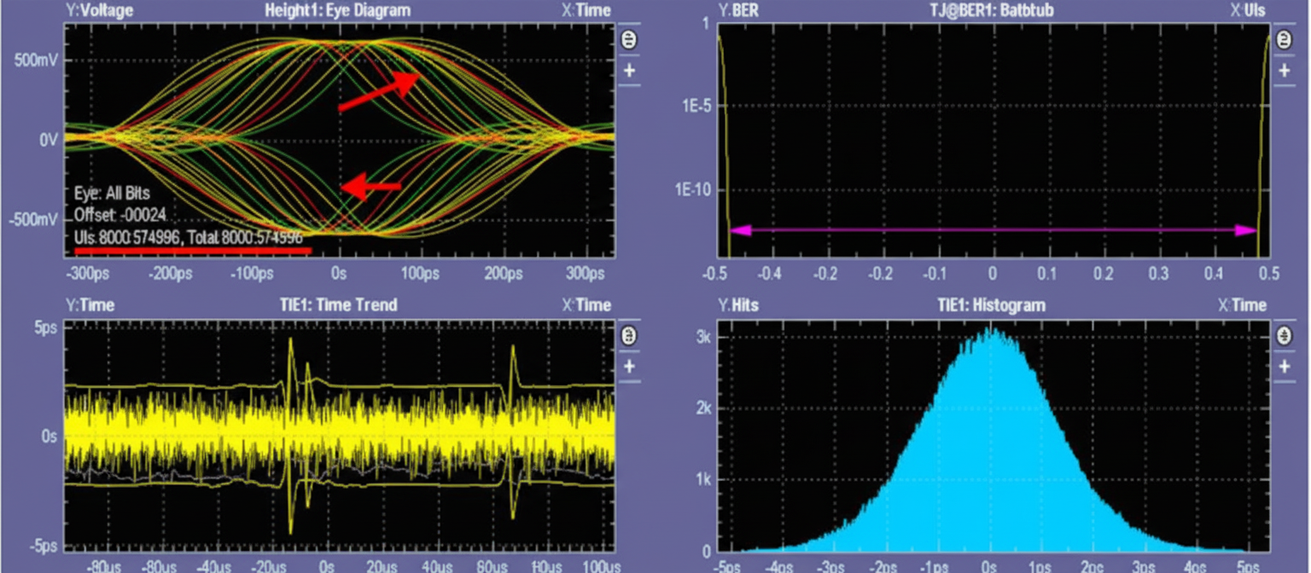Click the plus zoom icon next to Time Trend
This screenshot has height=573, width=1311.
coord(627,365)
